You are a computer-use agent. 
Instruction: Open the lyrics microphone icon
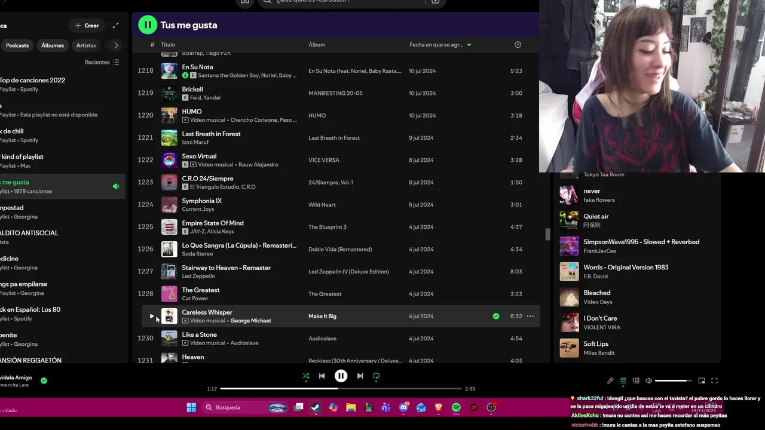coord(610,380)
